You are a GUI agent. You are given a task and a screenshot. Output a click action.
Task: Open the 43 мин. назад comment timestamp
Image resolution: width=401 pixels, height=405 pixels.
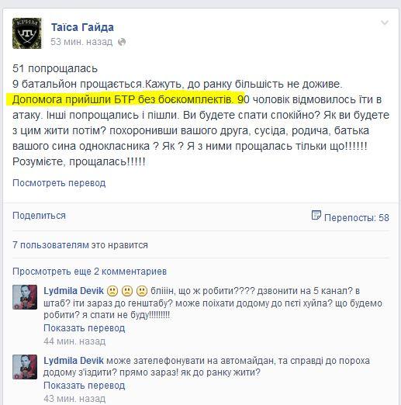74,399
